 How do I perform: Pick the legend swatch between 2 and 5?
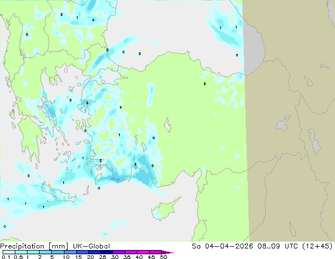pos(45,252)
